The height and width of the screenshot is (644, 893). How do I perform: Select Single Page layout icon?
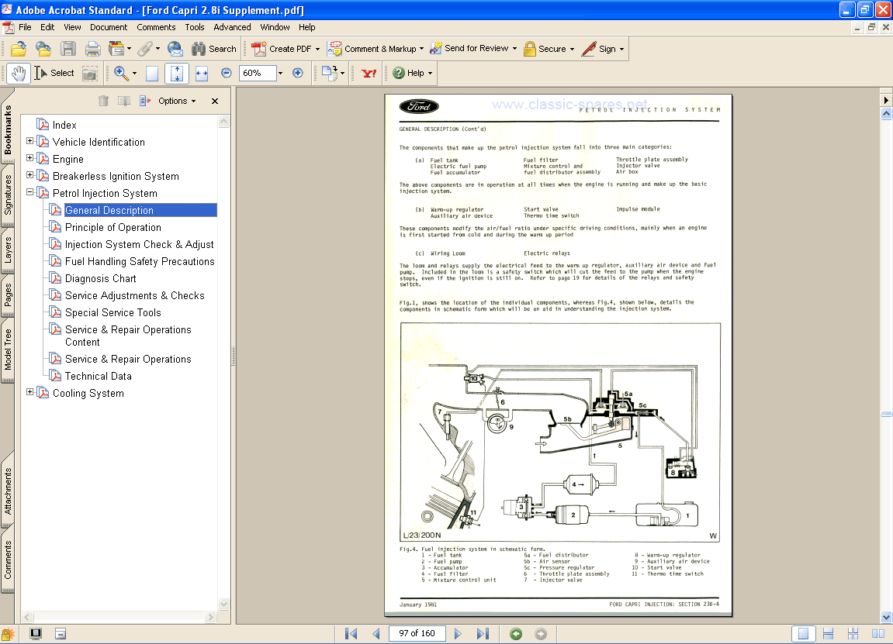click(803, 633)
